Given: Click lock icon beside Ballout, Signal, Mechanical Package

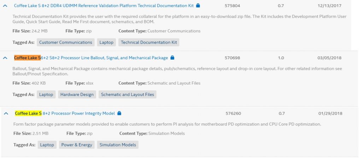Looking at the screenshot, I should click(172, 58).
